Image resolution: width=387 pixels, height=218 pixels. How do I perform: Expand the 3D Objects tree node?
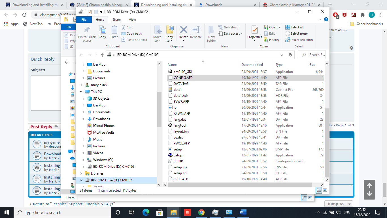[83, 98]
